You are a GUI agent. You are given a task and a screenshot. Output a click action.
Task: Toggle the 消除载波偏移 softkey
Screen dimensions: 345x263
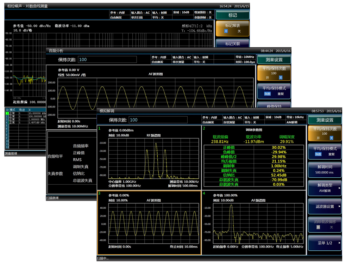pyautogui.click(x=325, y=224)
